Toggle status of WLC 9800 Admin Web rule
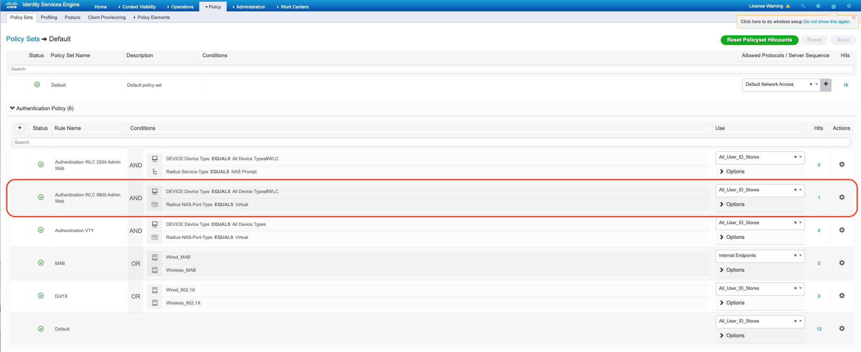Screen dimensions: 861x352 pos(41,197)
